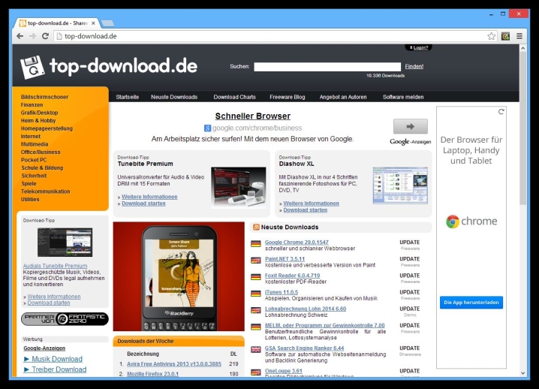Click the RSS icon beside Neuste Downloads
The height and width of the screenshot is (389, 539).
coord(257,227)
